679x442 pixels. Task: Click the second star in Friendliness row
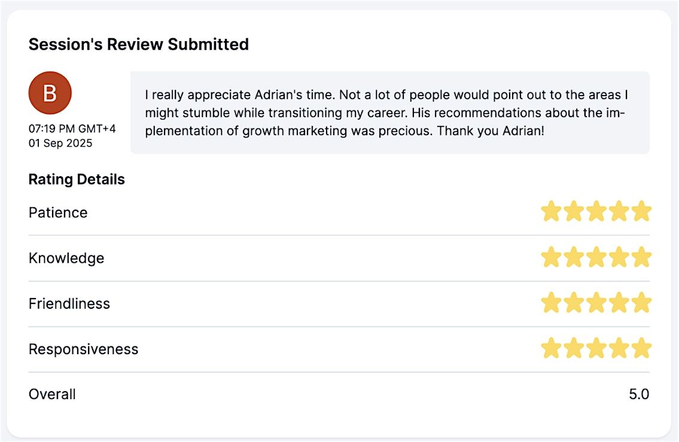coord(573,303)
